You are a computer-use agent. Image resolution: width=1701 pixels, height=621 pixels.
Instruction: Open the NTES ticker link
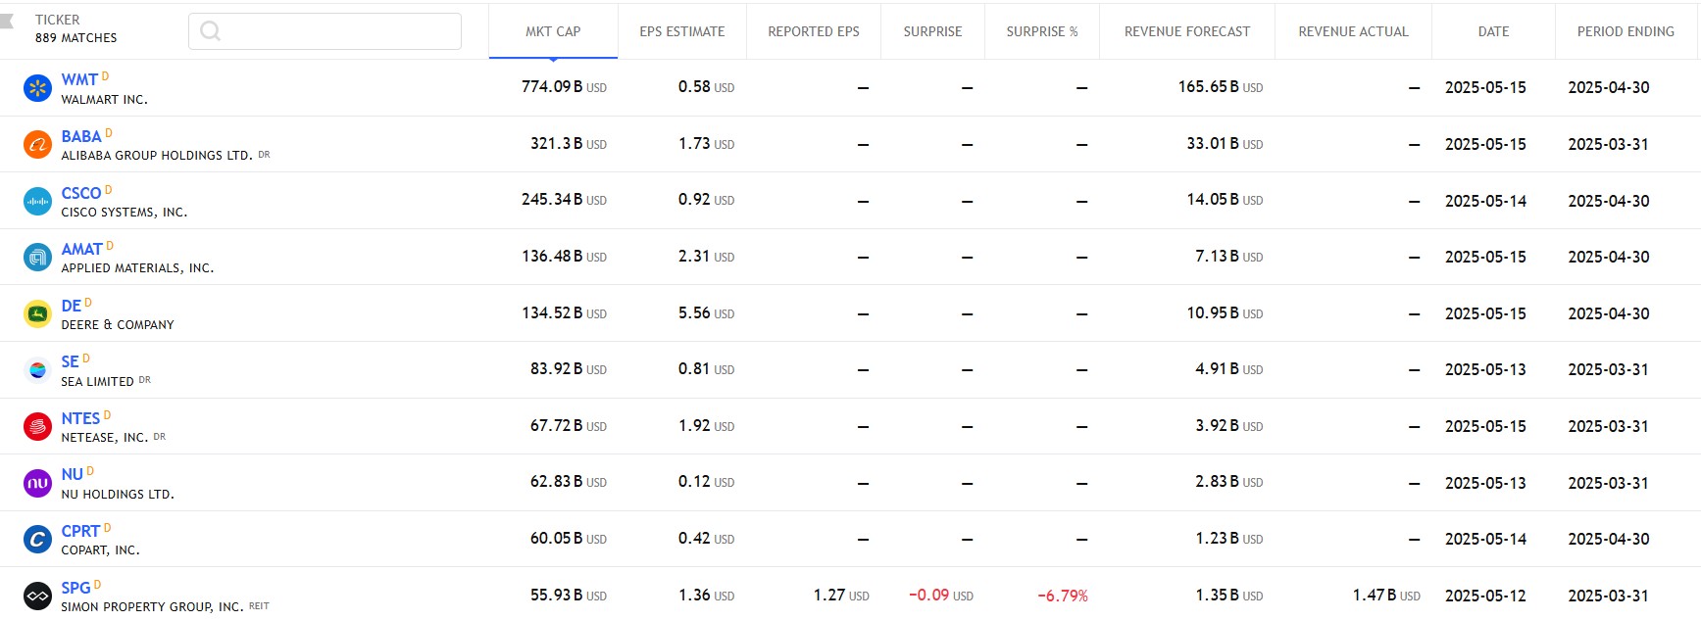[80, 419]
